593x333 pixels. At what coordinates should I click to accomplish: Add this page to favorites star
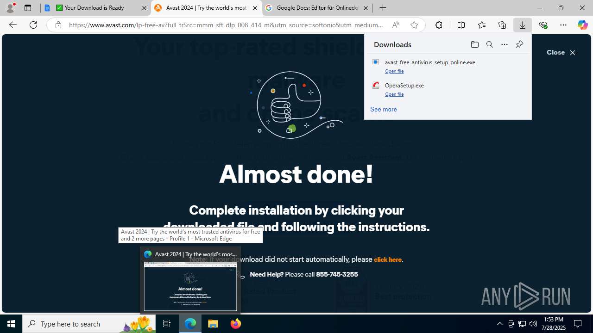click(x=414, y=25)
